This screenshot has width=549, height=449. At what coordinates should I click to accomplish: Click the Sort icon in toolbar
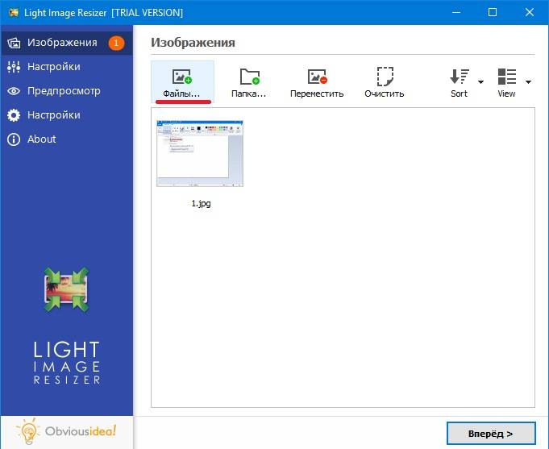coord(459,77)
